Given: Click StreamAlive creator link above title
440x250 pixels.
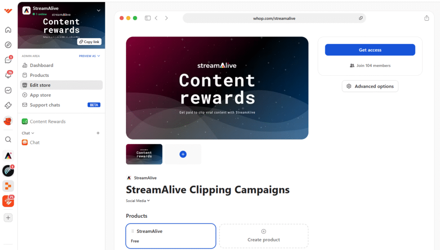Looking at the screenshot, I should [141, 178].
